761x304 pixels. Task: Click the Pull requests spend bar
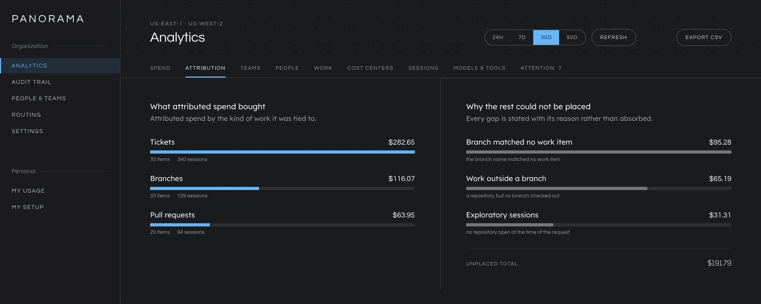282,225
